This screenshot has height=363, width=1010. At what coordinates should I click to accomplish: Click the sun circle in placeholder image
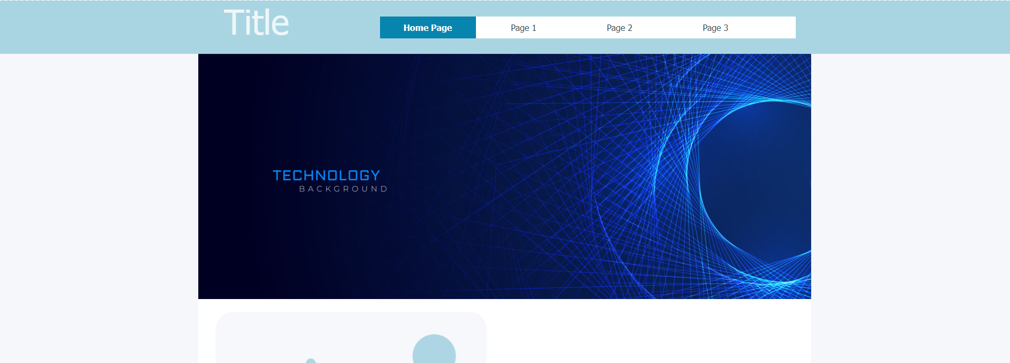tap(434, 351)
